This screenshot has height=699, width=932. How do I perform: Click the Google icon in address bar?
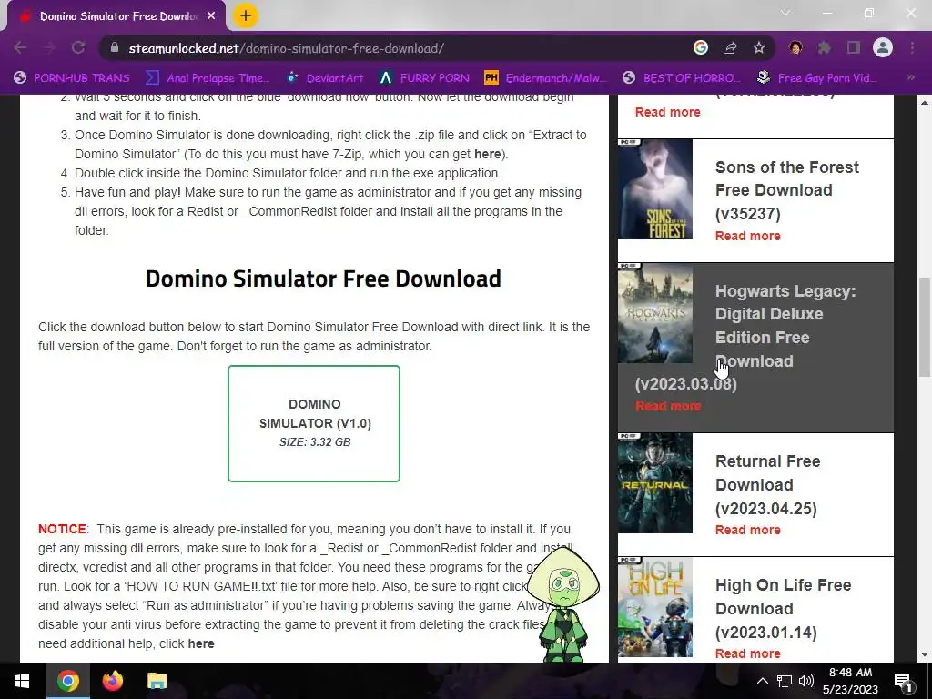pos(701,47)
